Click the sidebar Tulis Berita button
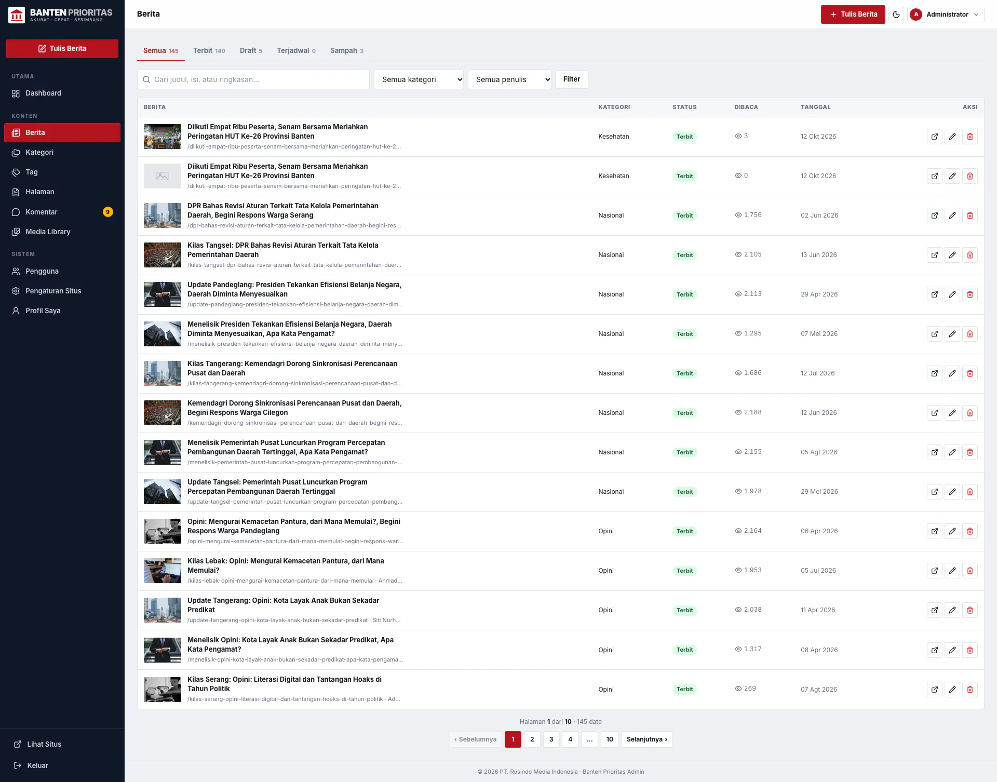This screenshot has width=997, height=782. coord(62,49)
